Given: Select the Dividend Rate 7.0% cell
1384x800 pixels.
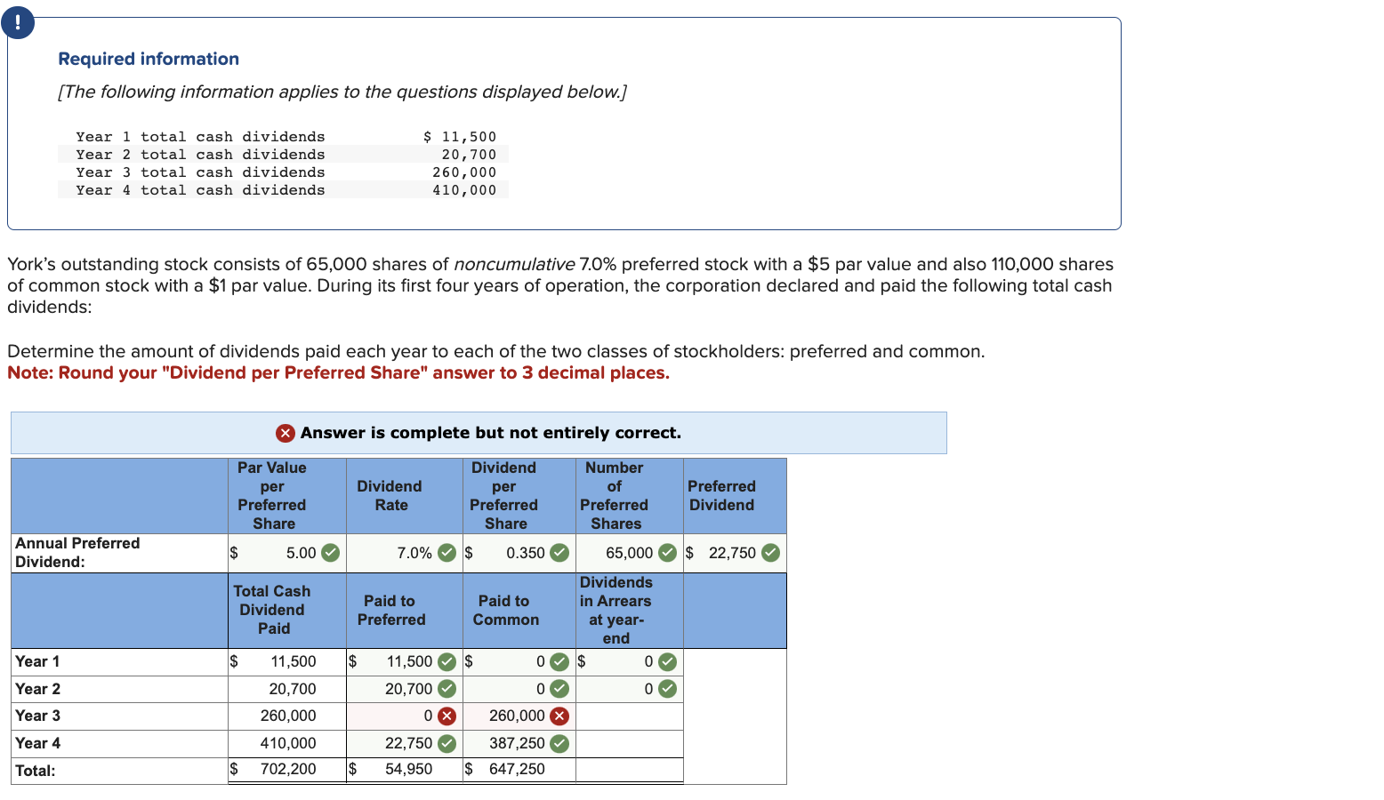Looking at the screenshot, I should pos(405,553).
